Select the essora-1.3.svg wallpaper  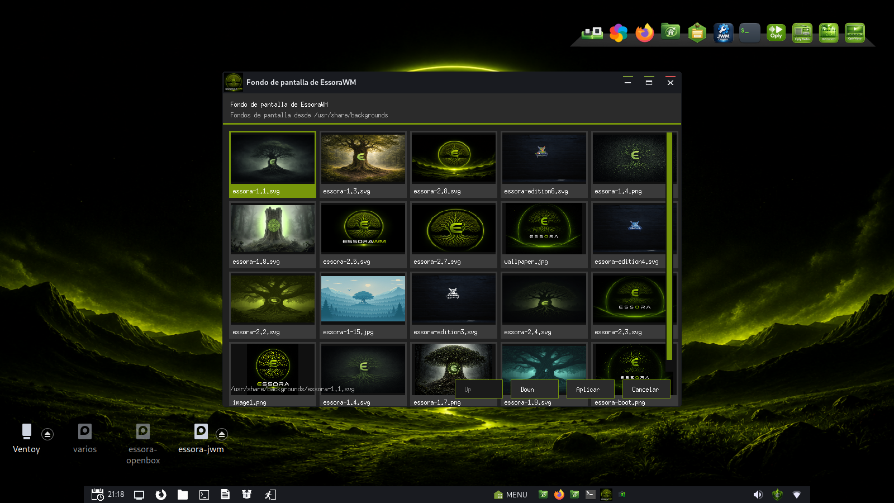point(363,164)
